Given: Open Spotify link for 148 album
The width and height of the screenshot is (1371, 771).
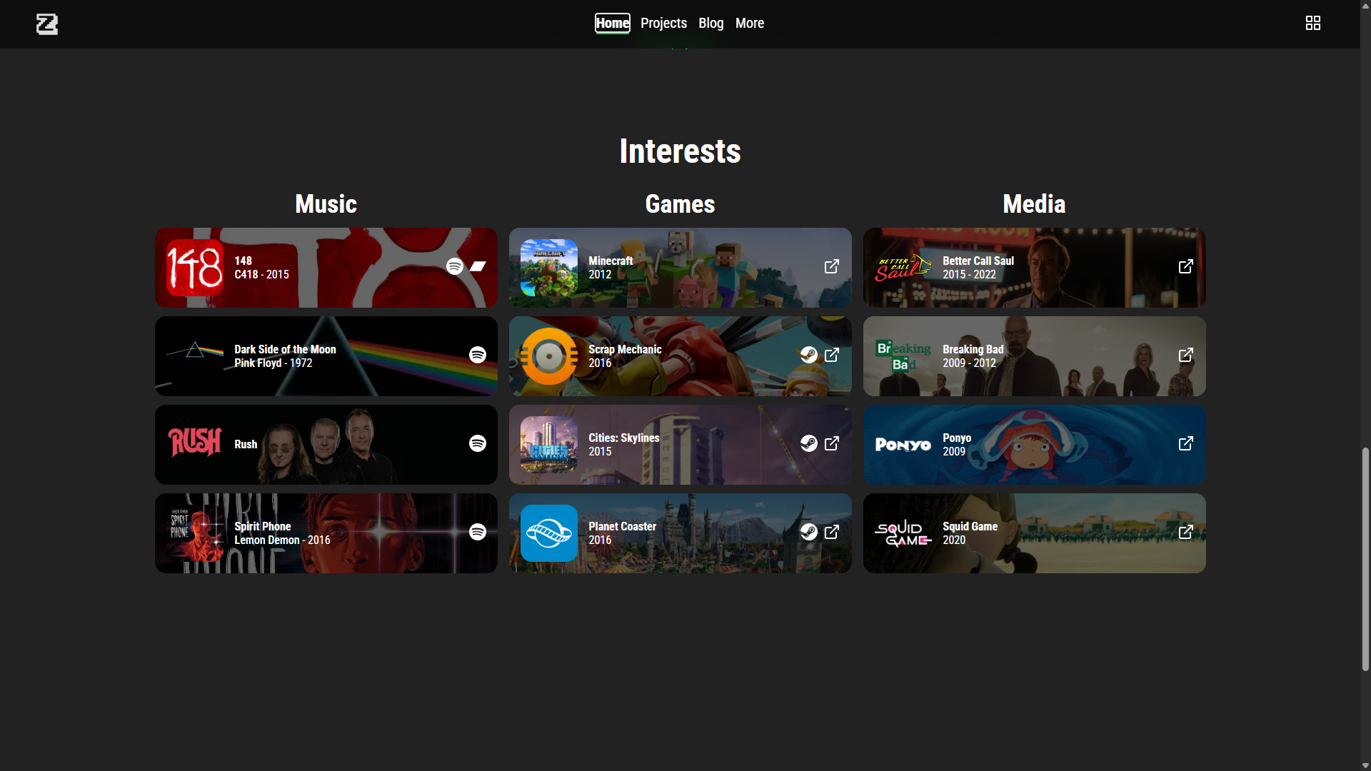Looking at the screenshot, I should point(455,266).
